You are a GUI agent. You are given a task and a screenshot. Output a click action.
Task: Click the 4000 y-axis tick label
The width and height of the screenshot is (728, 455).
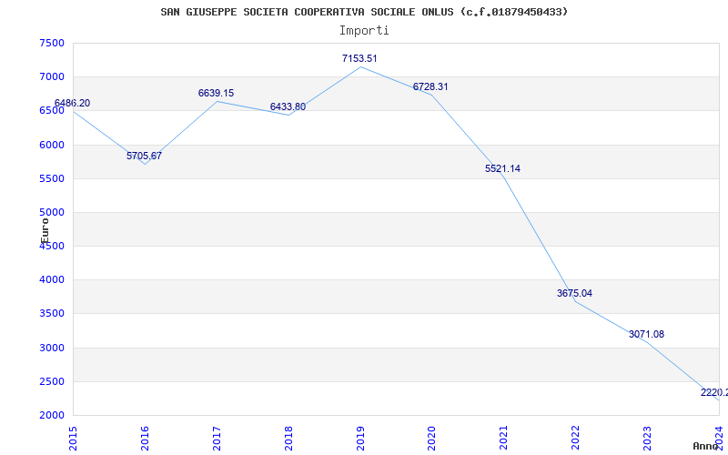point(52,280)
